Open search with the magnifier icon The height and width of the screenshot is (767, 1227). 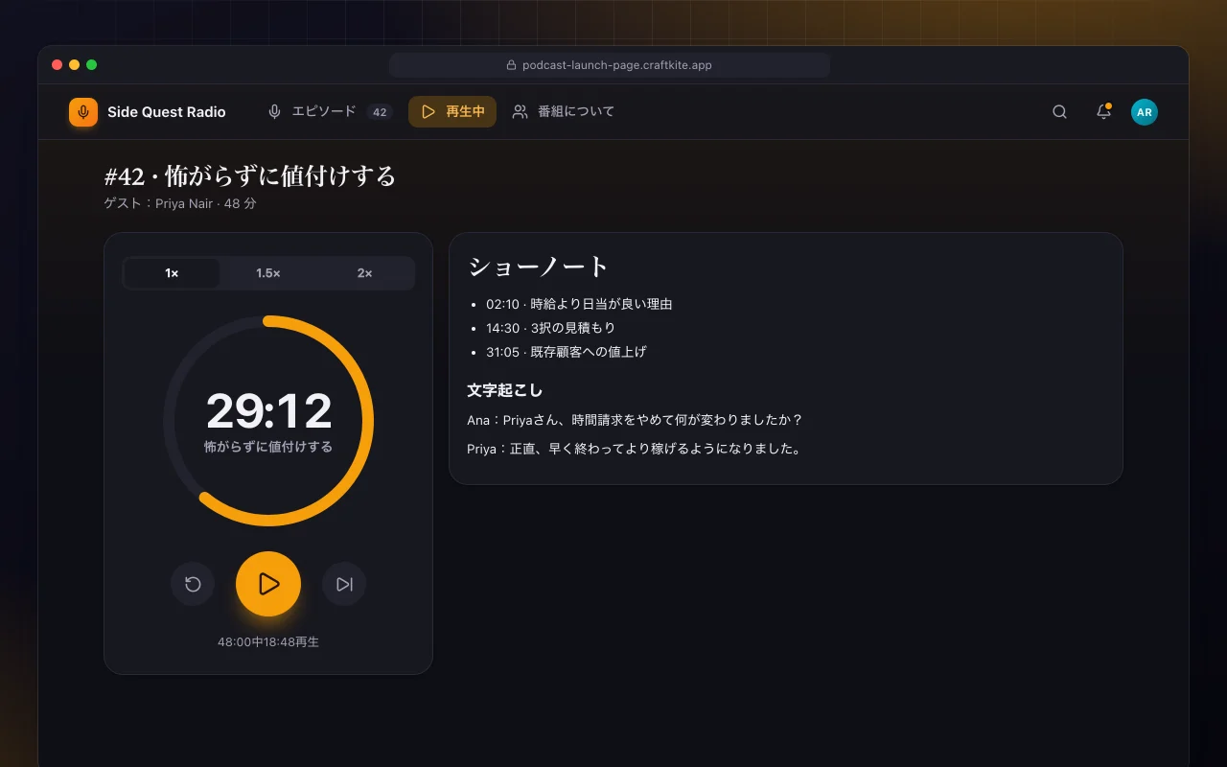(1059, 112)
